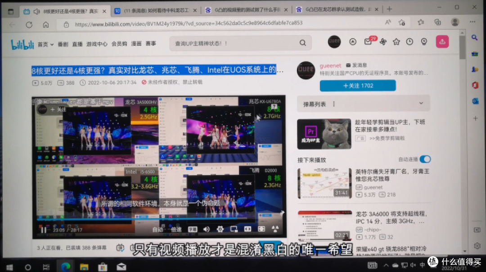
Task: Open the bilibili logo homepage link
Action: coord(22,45)
